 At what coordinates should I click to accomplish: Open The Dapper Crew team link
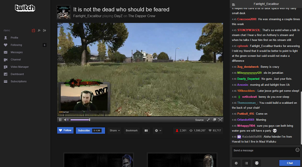142,16
